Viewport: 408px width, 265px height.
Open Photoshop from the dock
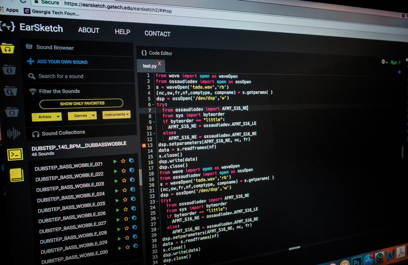pyautogui.click(x=356, y=261)
